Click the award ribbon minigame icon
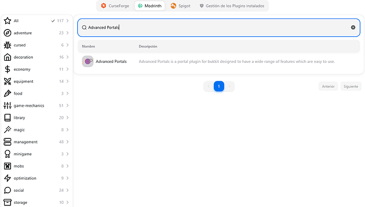This screenshot has height=207, width=365. (x=7, y=154)
